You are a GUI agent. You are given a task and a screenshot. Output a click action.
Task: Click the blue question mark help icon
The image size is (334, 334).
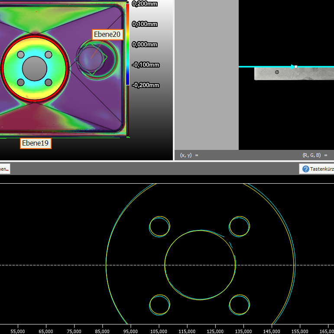pyautogui.click(x=306, y=169)
